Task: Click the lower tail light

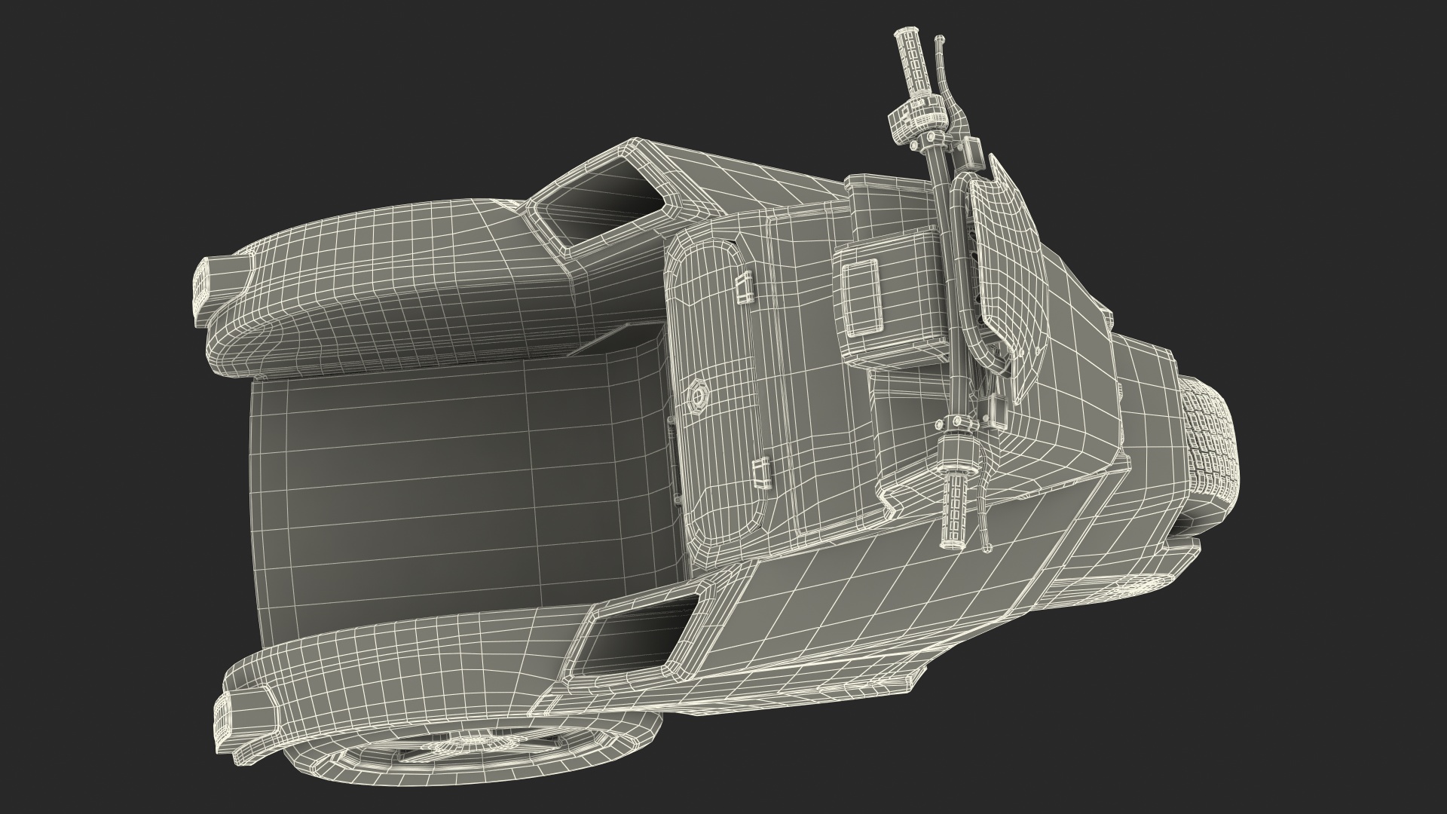Action: [224, 720]
